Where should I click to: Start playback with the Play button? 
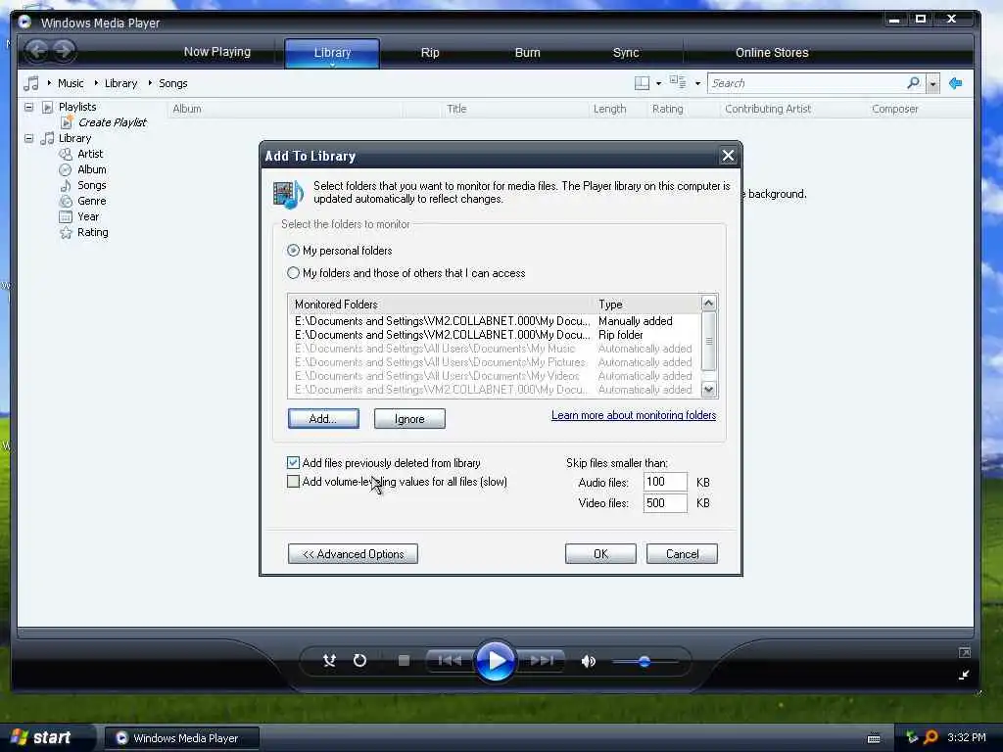495,661
